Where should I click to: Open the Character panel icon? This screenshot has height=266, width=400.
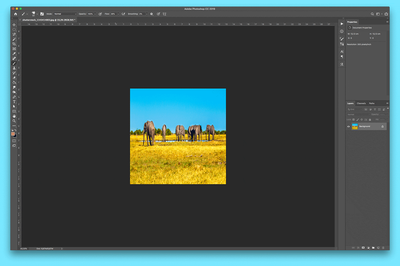[342, 52]
